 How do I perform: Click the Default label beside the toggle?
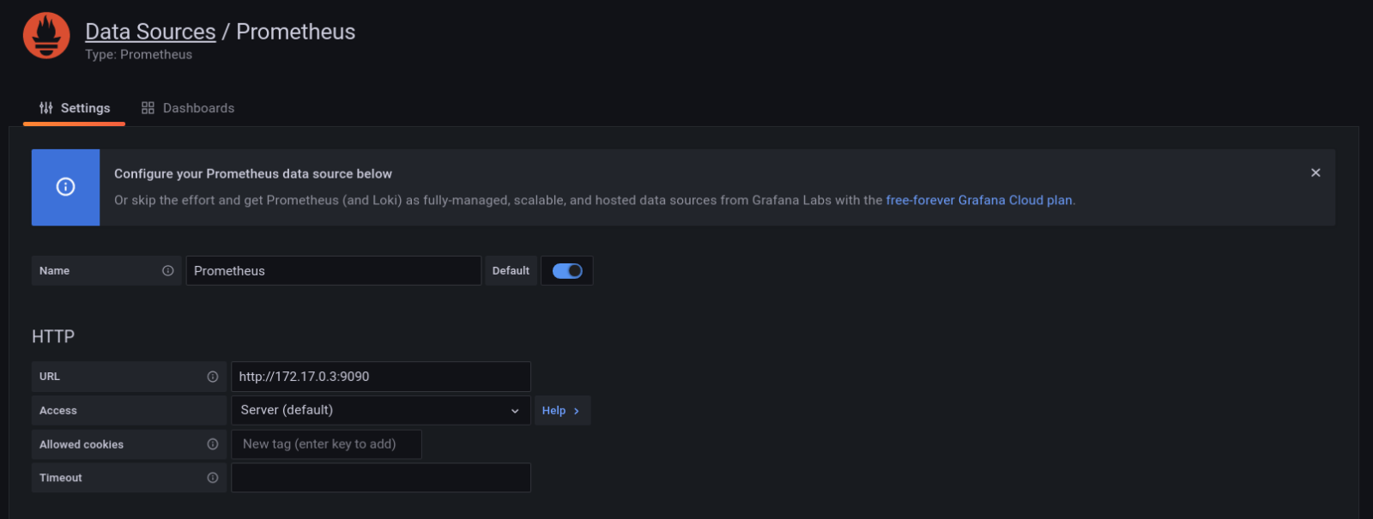tap(511, 270)
